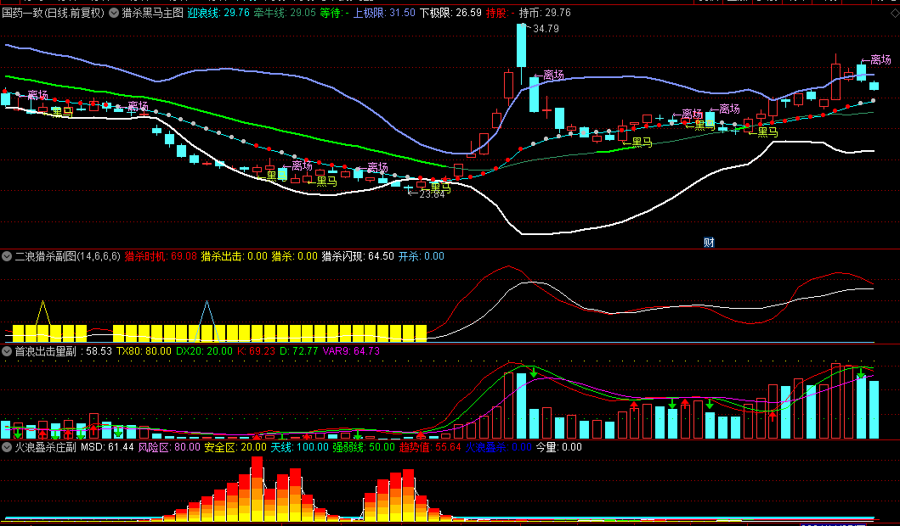Click the 猎杀出击: 0.00 value
900x526 pixels.
235,256
